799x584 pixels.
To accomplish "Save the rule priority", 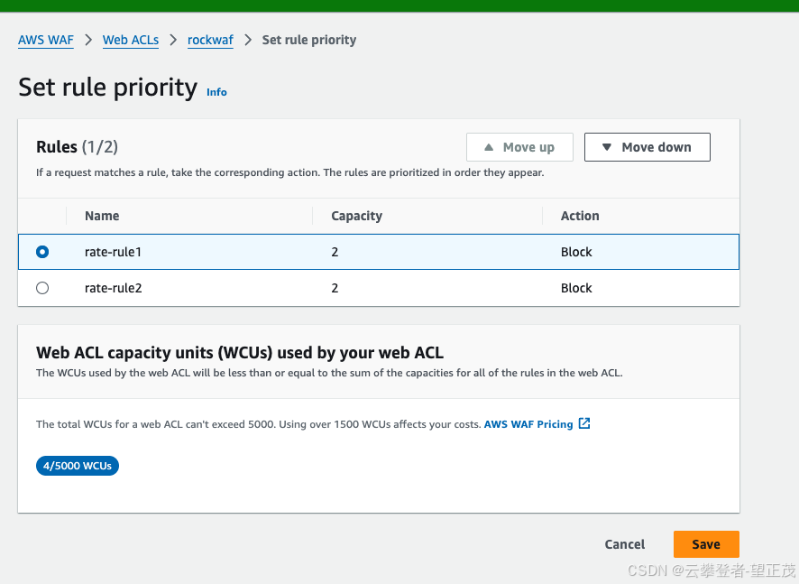I will coord(706,544).
